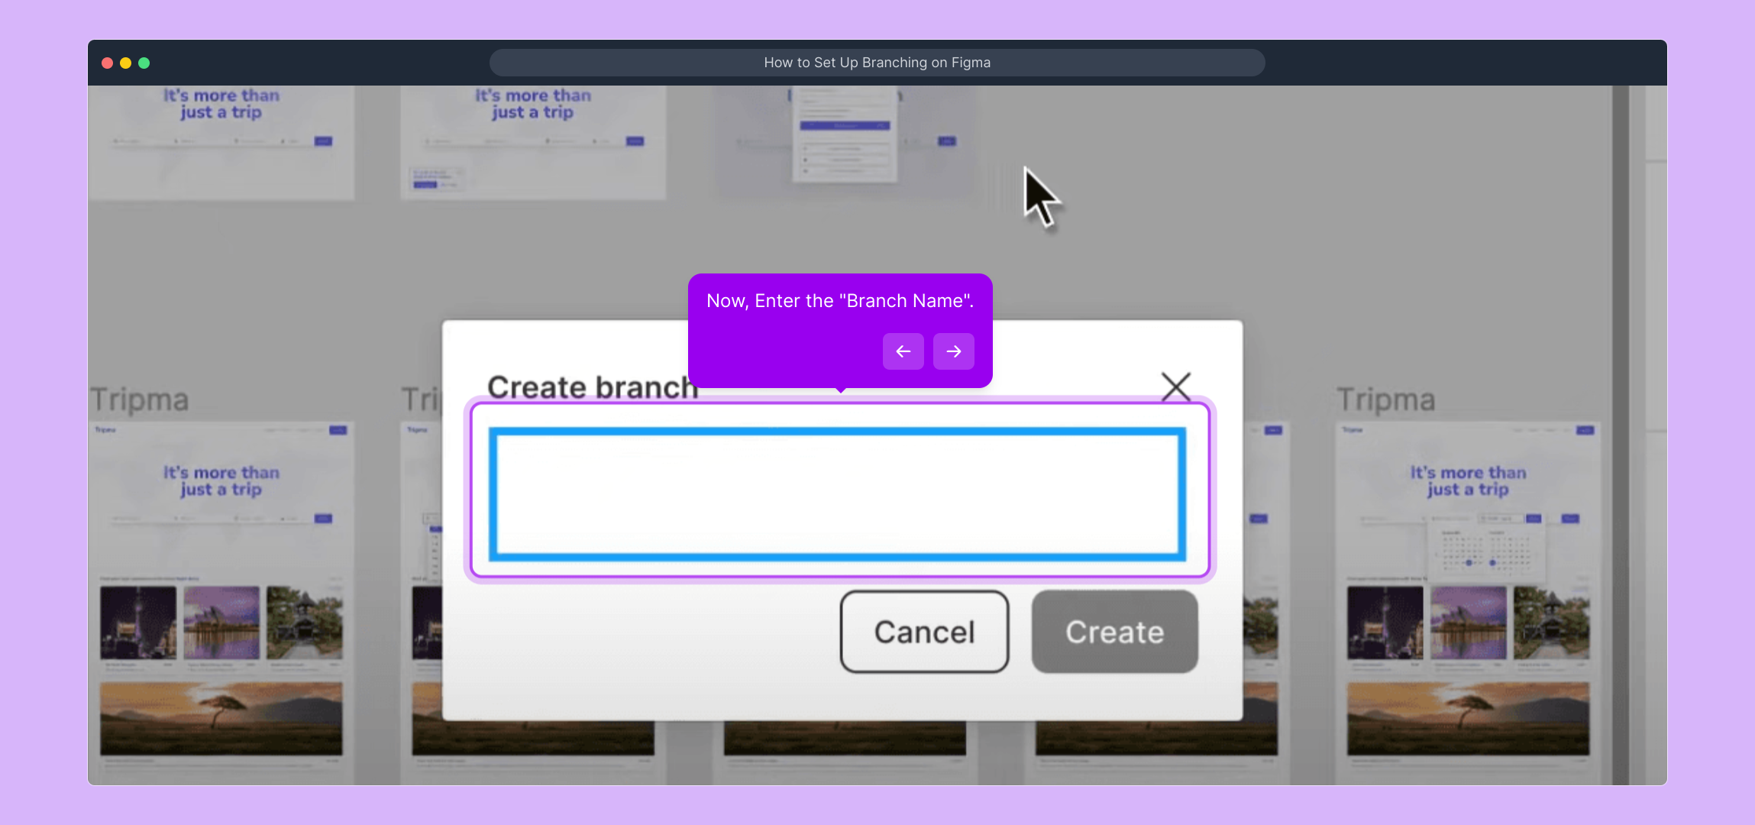Click the back arrow in purple tooltip
Image resolution: width=1755 pixels, height=825 pixels.
tap(903, 351)
